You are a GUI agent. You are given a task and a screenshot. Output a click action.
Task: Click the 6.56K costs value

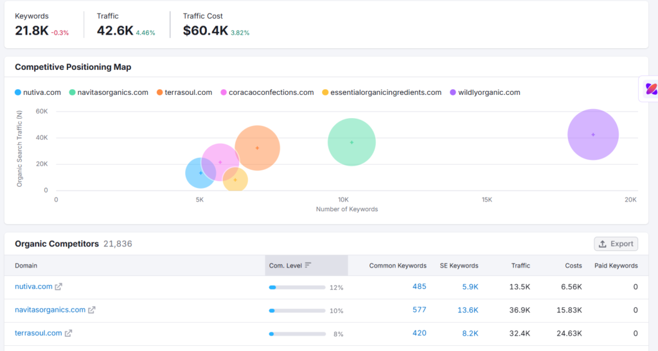571,287
